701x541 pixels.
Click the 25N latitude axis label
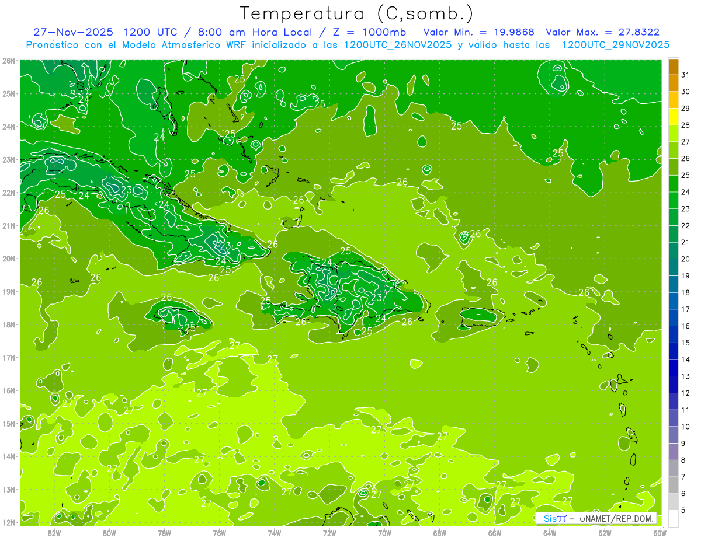click(9, 93)
